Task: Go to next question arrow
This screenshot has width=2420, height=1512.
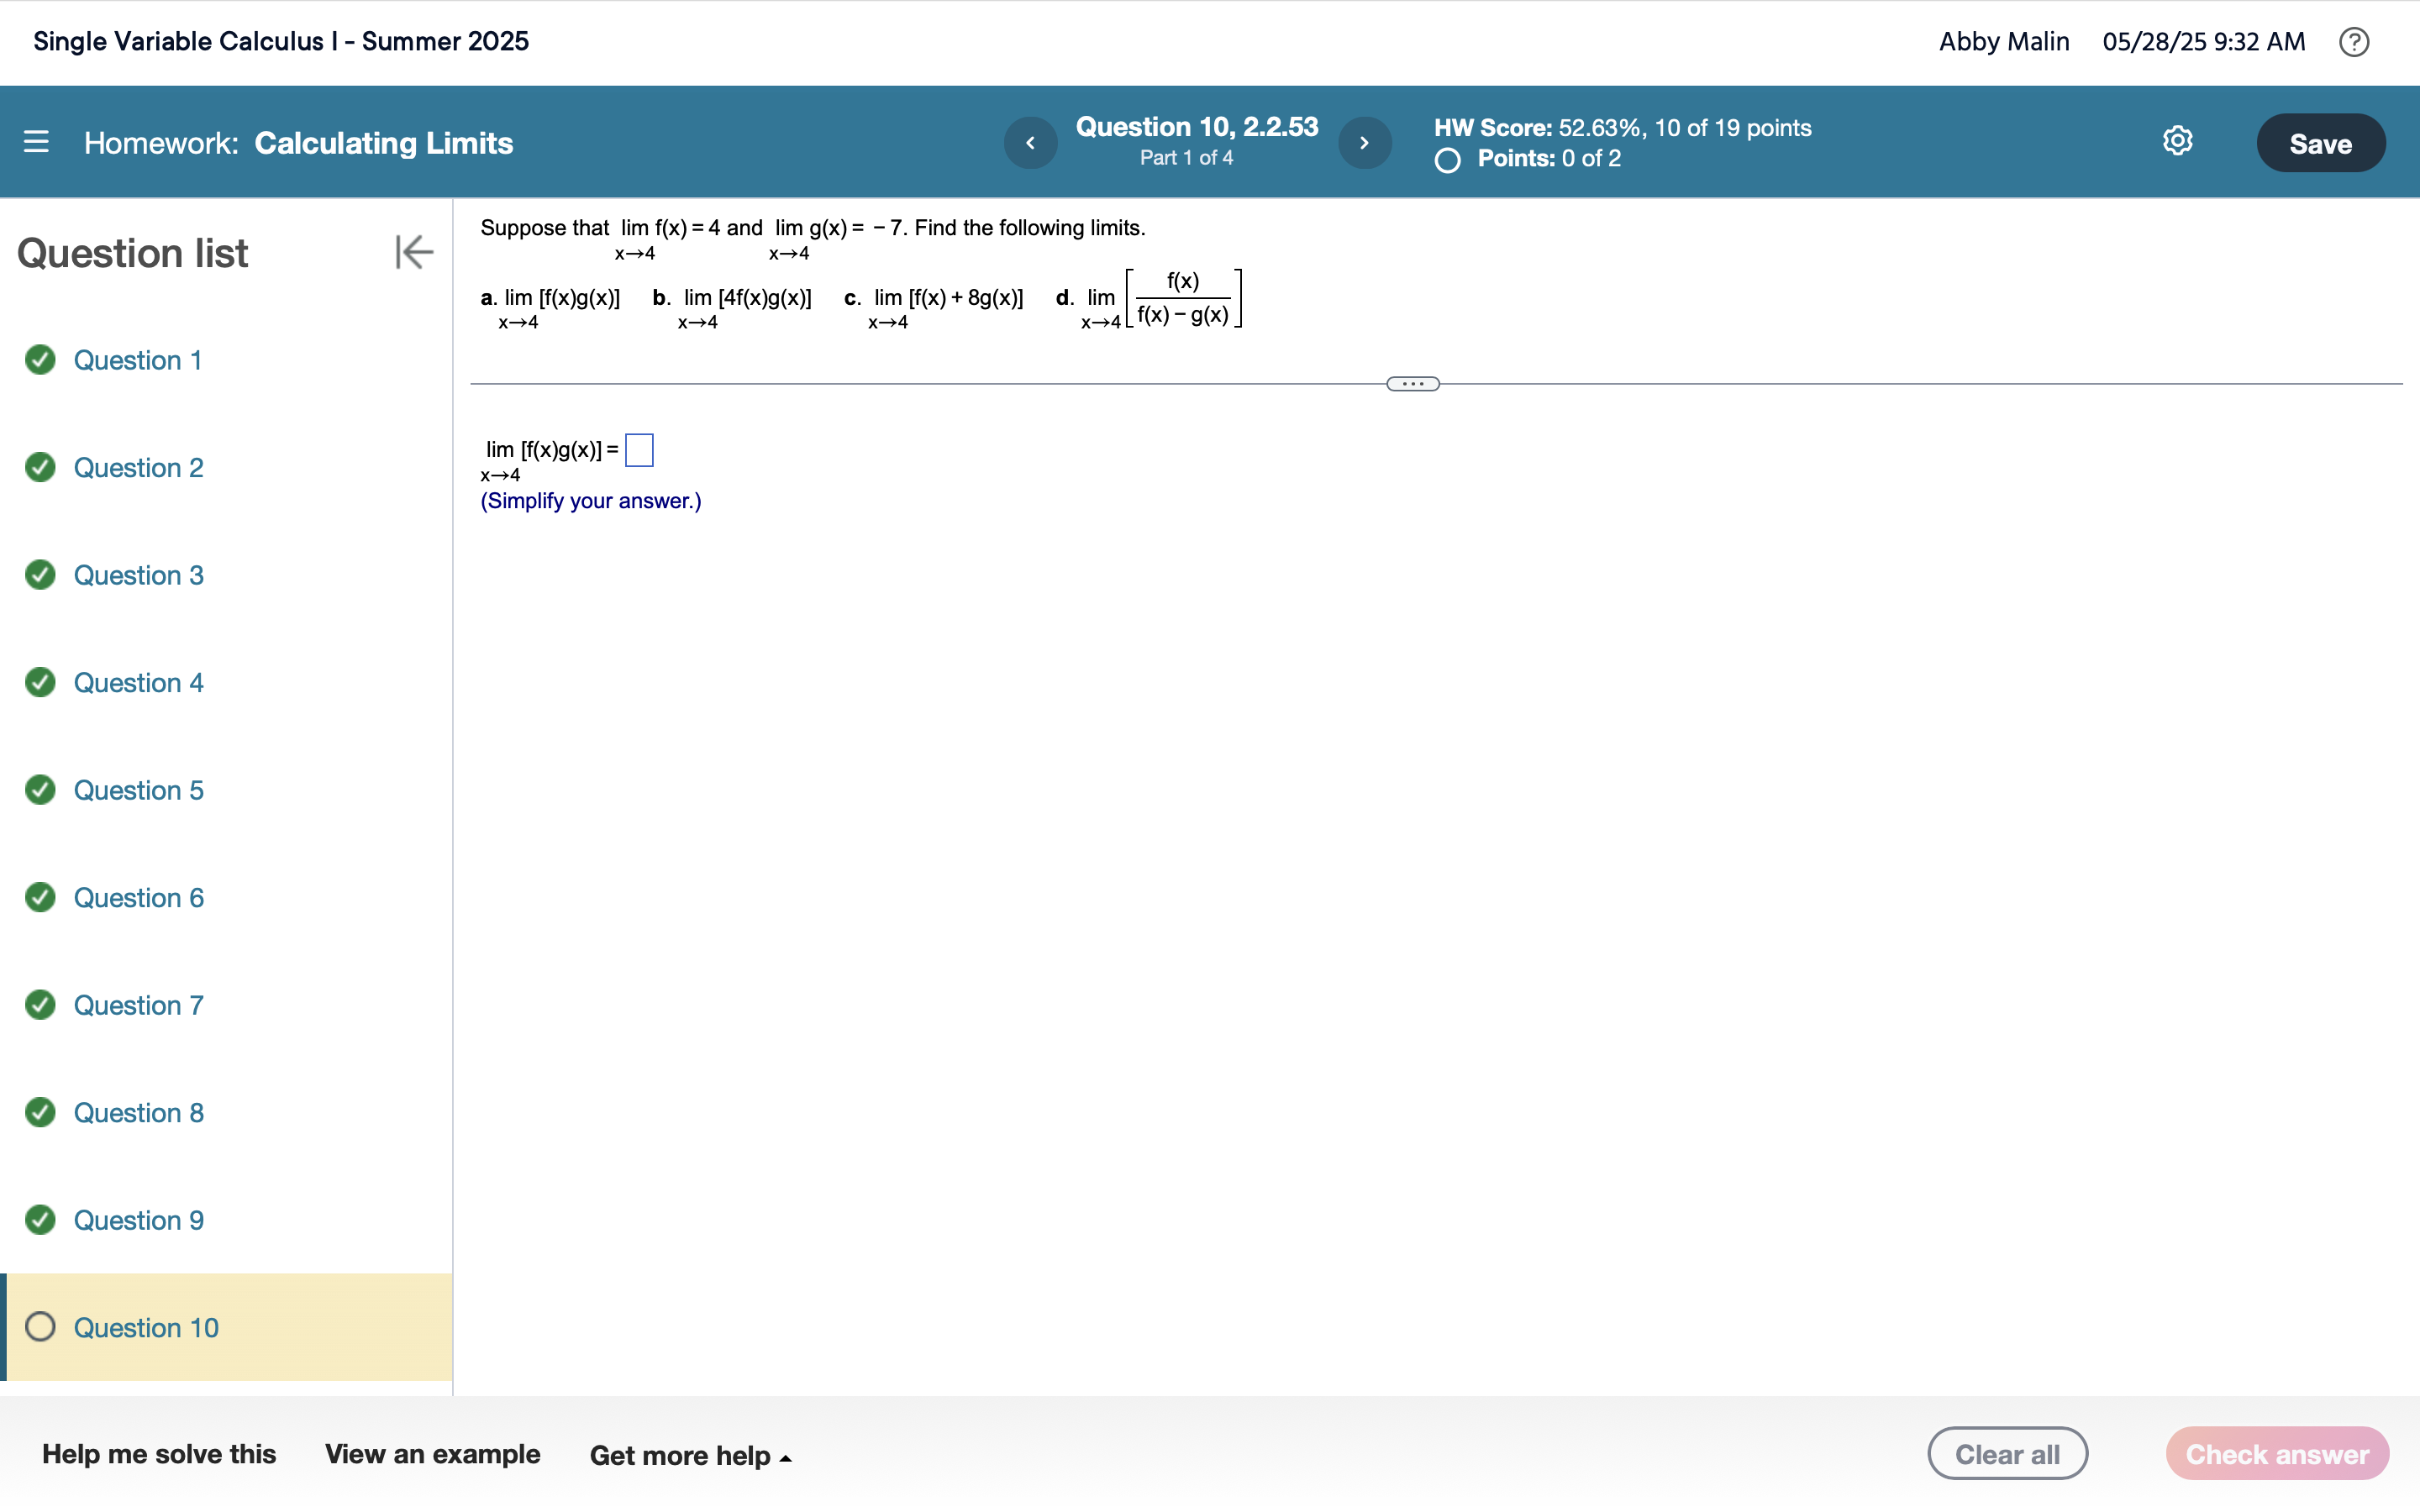Action: [x=1364, y=143]
